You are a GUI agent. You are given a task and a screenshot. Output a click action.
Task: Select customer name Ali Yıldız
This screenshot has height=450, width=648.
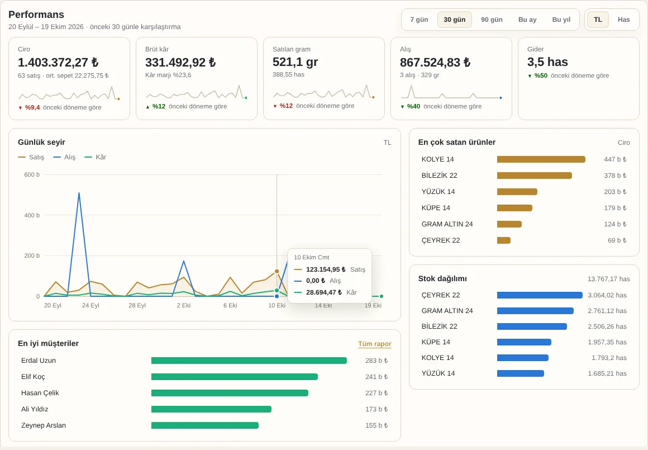tap(35, 409)
